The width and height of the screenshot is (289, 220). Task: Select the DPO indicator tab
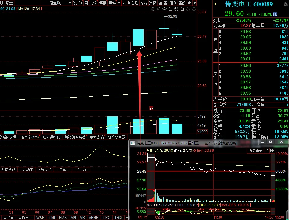tap(107, 218)
